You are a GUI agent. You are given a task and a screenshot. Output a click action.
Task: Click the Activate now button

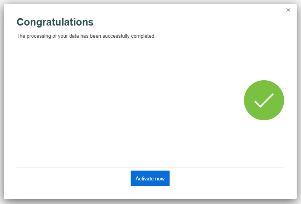pos(150,178)
